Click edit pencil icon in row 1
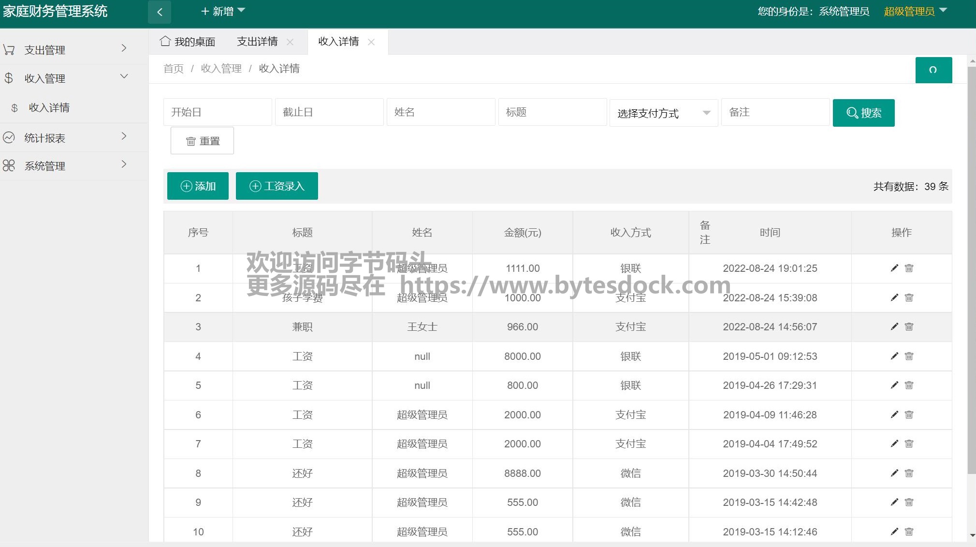976x547 pixels. pos(894,268)
